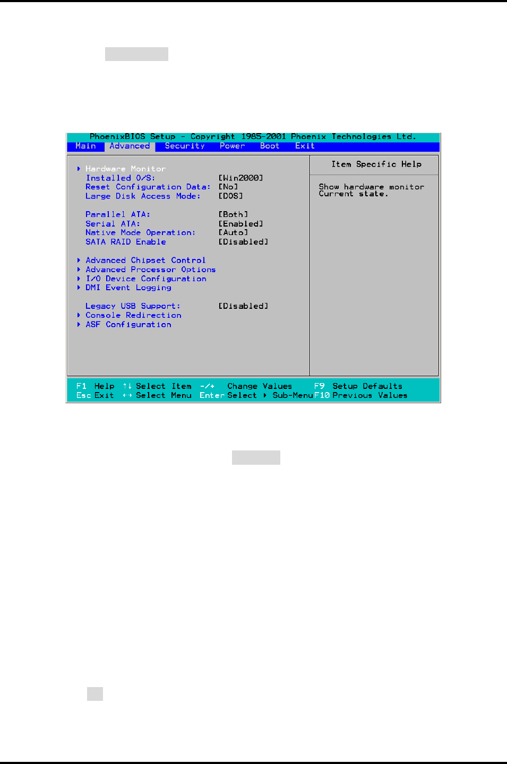The height and width of the screenshot is (764, 507).
Task: Open Console Redirection submenu
Action: pos(133,315)
